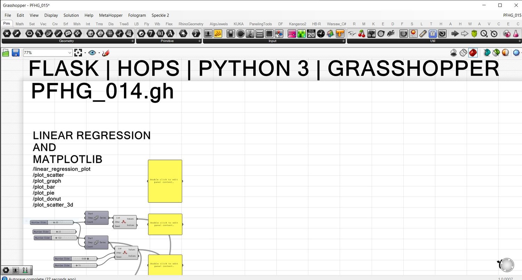522x280 pixels.
Task: Click the point shortcut in bottom-left widget
Action: point(6,270)
